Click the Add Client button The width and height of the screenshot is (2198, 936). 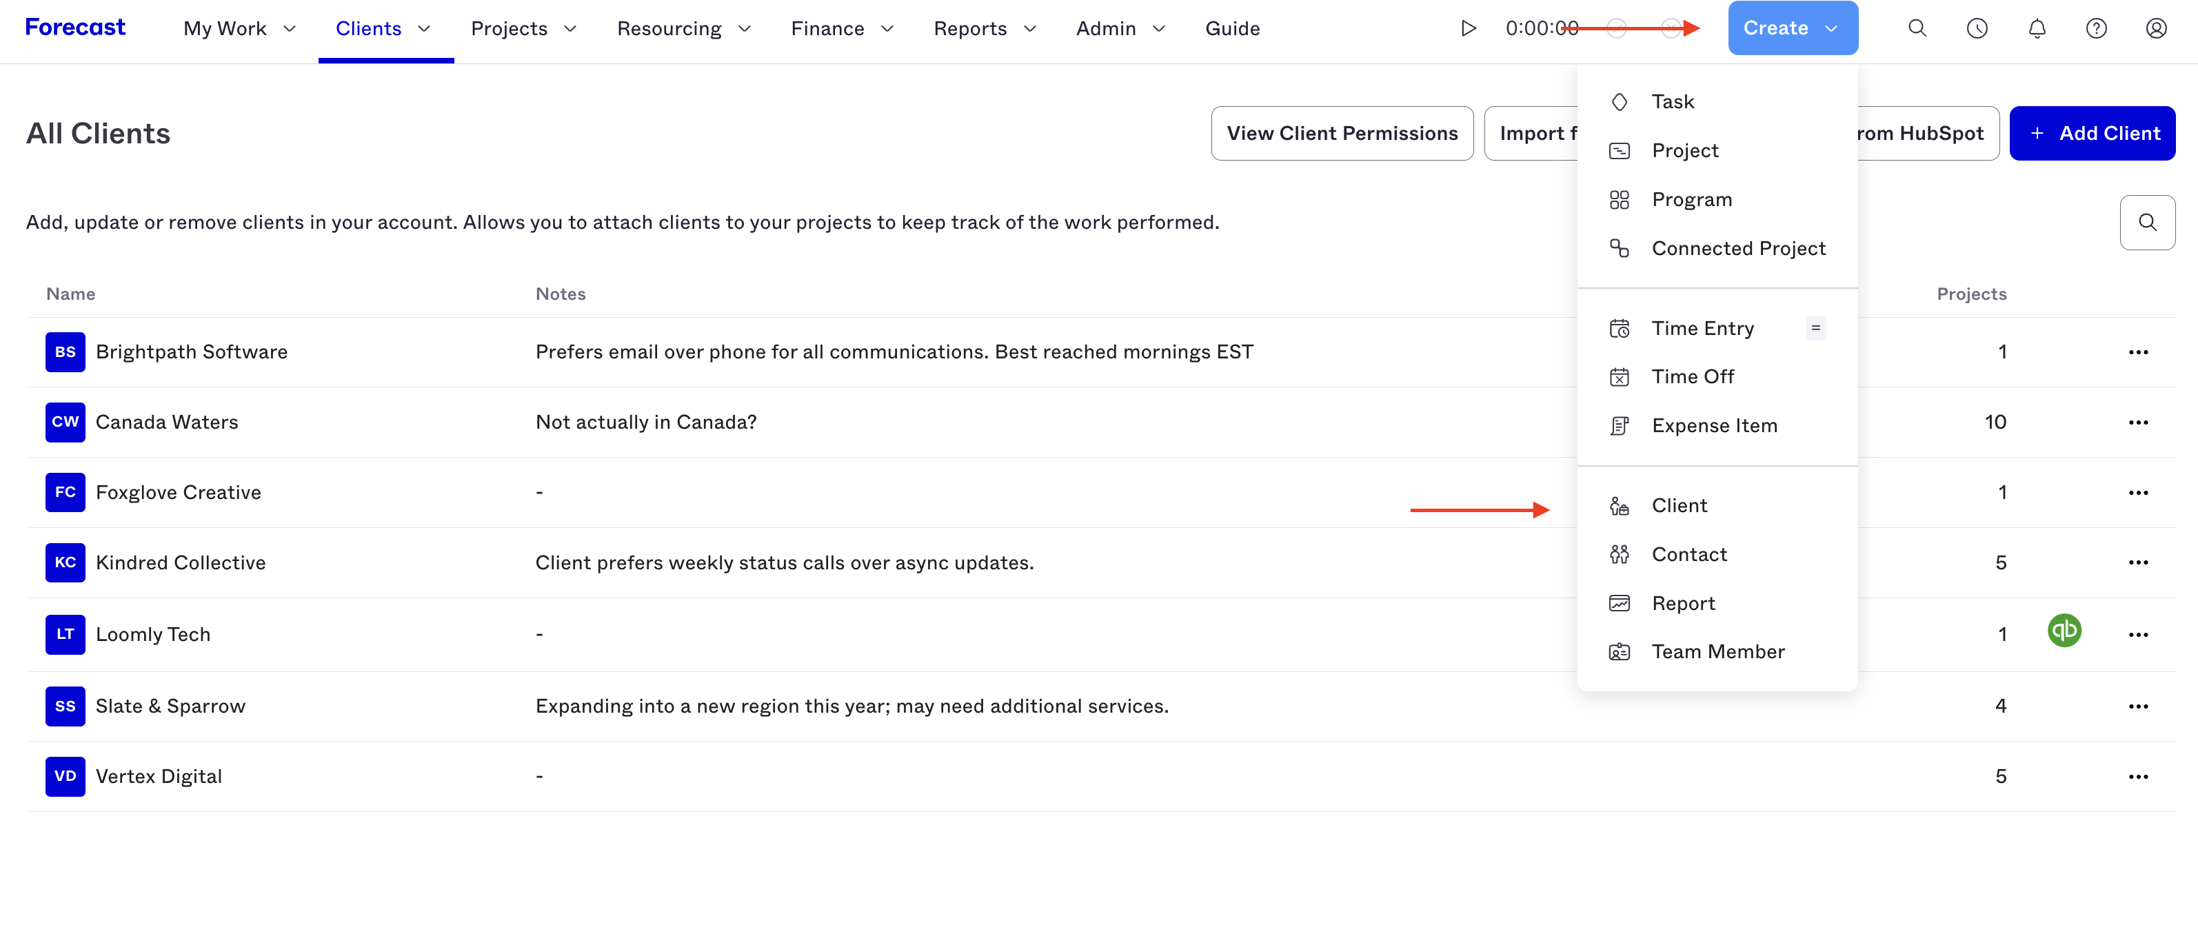(x=2091, y=133)
